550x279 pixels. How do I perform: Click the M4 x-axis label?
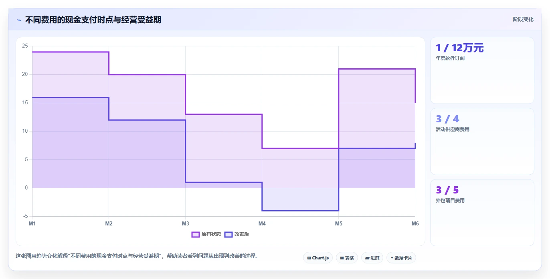coord(262,223)
